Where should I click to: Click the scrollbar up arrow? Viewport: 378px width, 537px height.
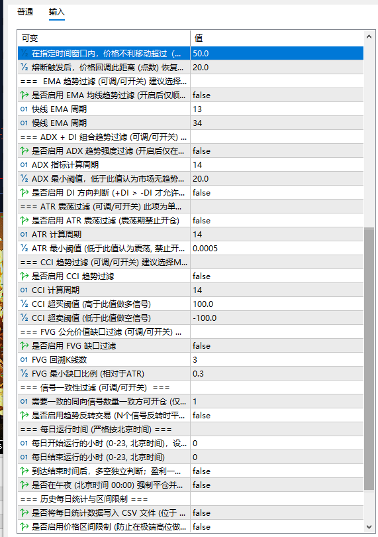(369, 36)
